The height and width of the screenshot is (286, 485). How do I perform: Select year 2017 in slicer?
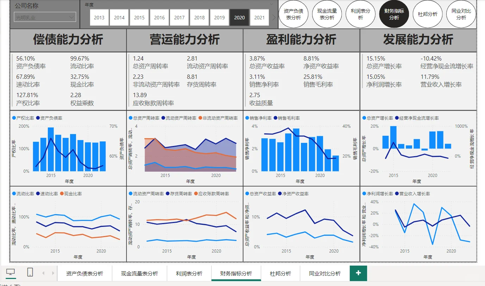pyautogui.click(x=179, y=18)
